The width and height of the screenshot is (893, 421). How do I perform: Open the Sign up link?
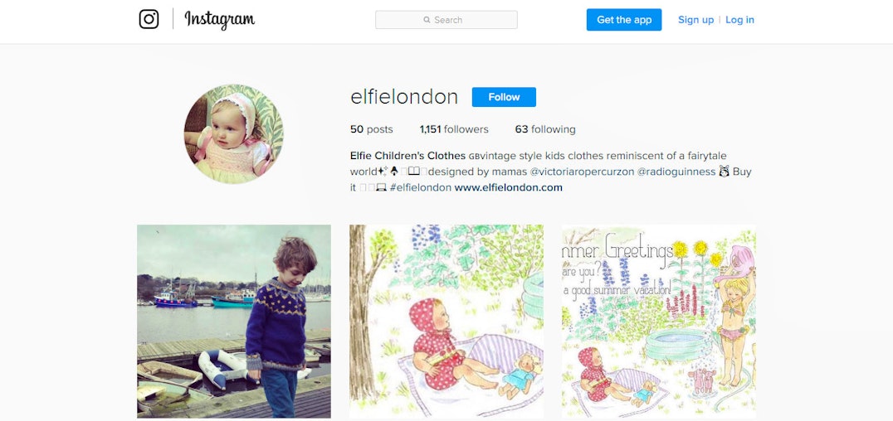(695, 20)
